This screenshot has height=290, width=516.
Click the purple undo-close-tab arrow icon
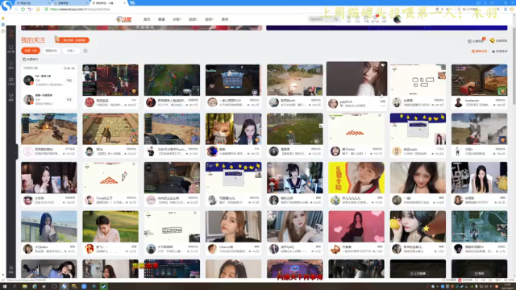point(29,9)
